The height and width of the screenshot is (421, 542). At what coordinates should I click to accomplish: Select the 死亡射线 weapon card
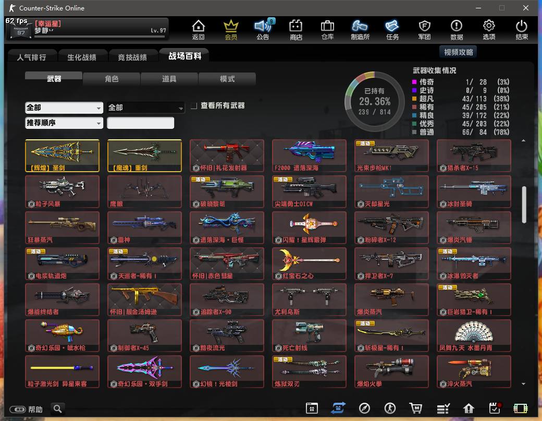(309, 335)
